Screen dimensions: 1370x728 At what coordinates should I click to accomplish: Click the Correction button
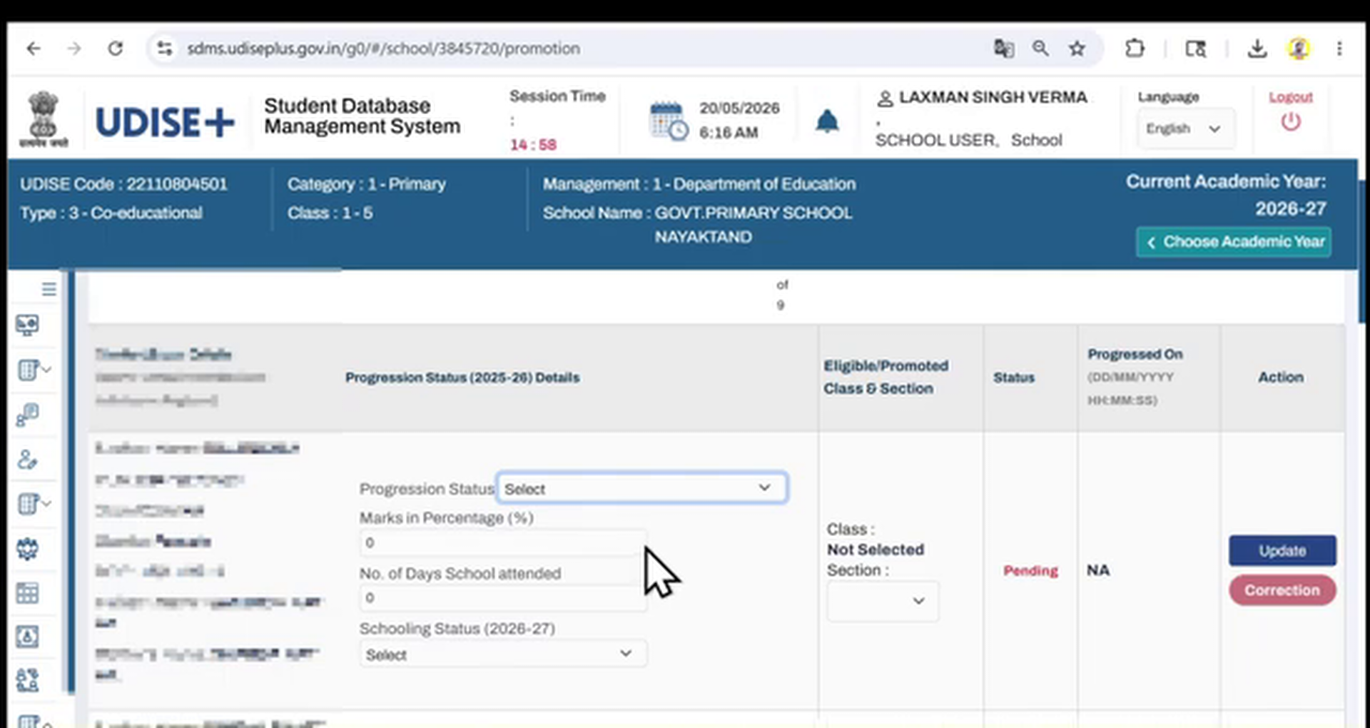click(1282, 590)
